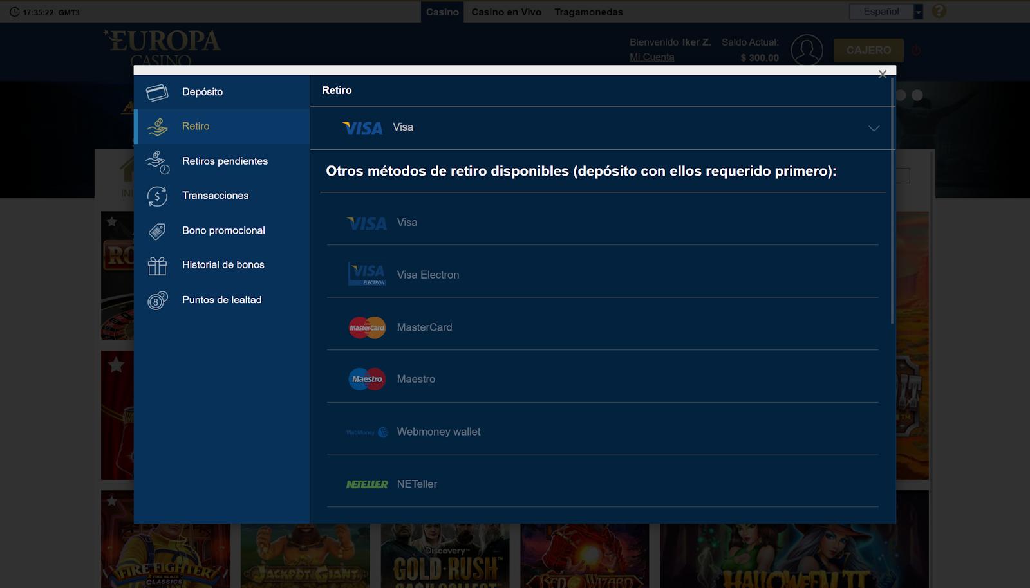Open the Gold Rush game thumbnail
The height and width of the screenshot is (588, 1030).
(445, 556)
